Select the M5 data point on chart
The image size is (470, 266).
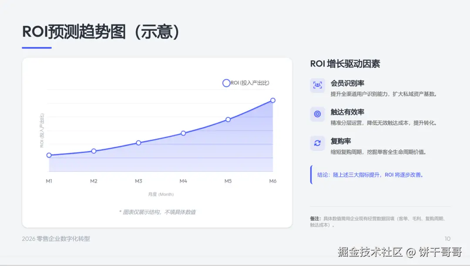pyautogui.click(x=228, y=120)
